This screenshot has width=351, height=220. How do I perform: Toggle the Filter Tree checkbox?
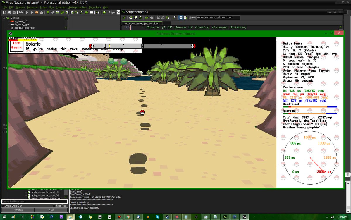tap(54, 206)
